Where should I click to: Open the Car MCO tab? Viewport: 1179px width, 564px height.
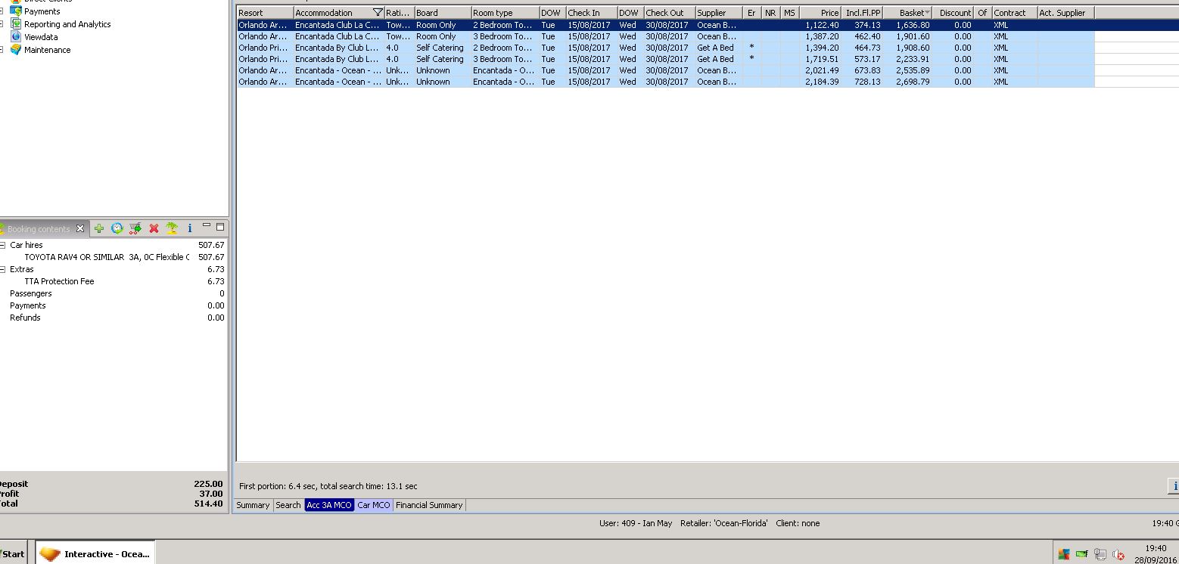374,505
